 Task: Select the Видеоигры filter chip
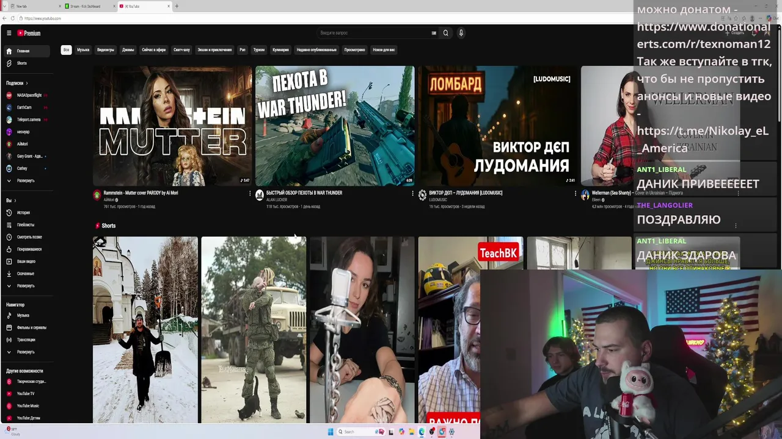click(106, 50)
